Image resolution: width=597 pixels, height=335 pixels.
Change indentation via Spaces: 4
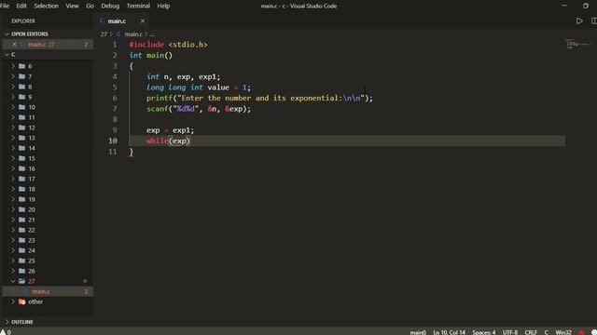click(x=484, y=332)
